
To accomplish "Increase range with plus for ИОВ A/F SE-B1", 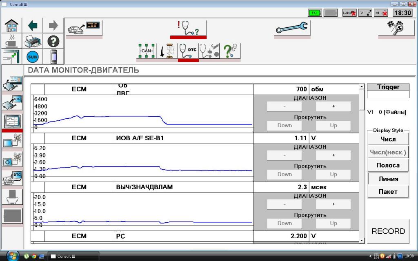I will (x=333, y=155).
